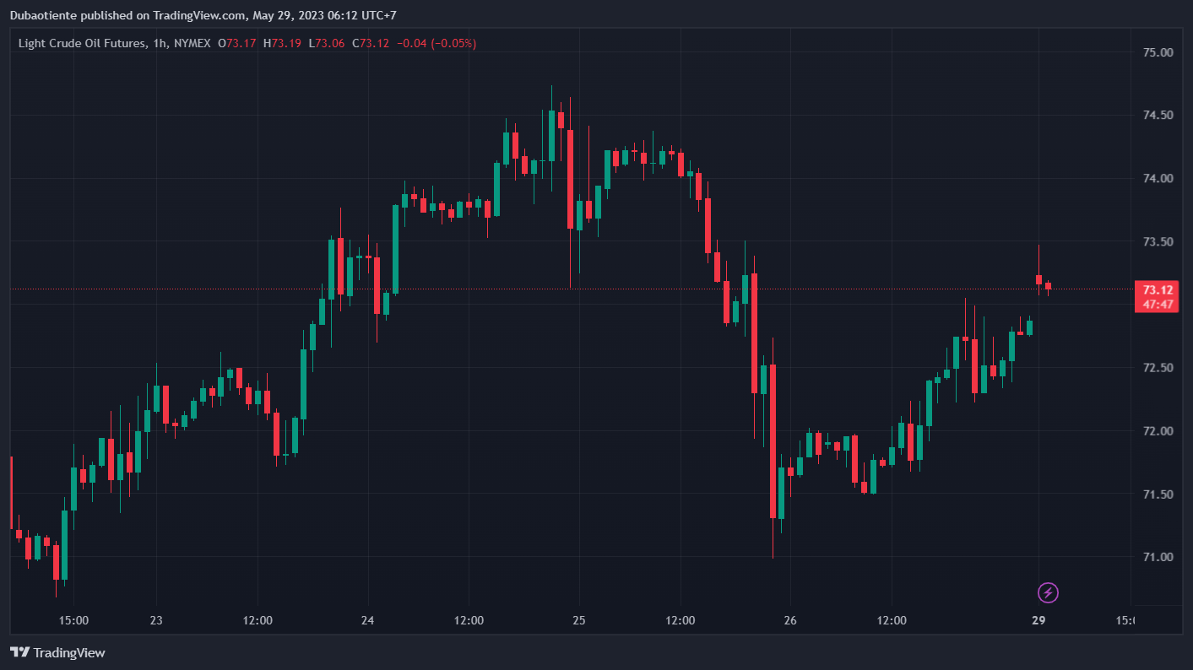Click the first 15:00 time axis label

point(74,620)
